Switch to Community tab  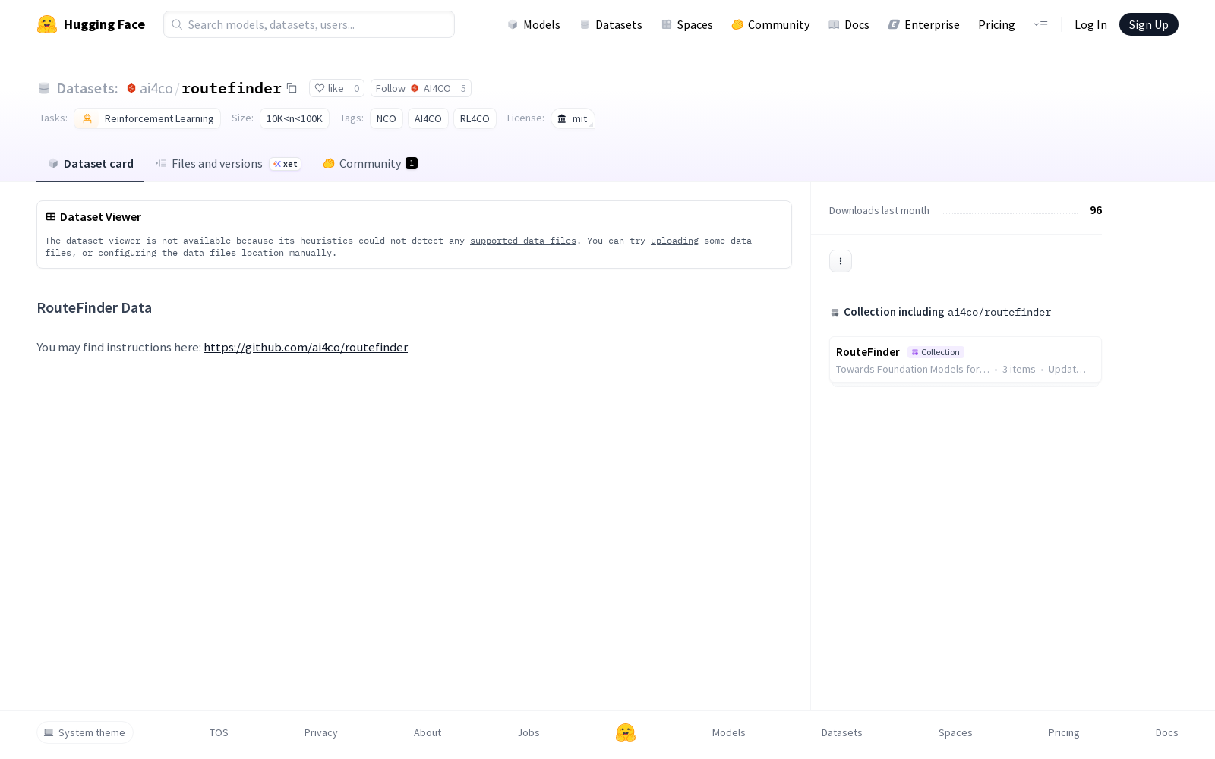371,164
